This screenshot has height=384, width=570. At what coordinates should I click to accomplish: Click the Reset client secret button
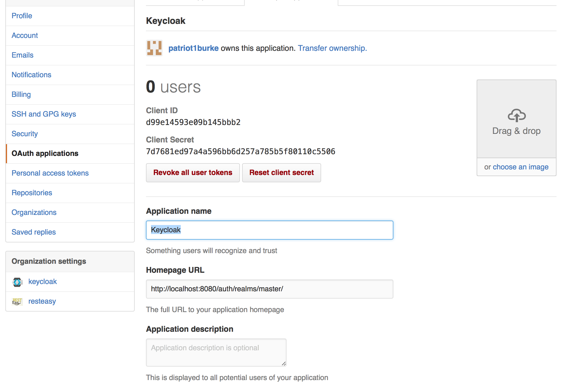click(281, 172)
